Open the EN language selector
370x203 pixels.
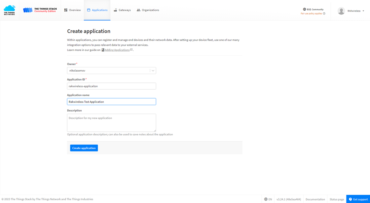click(x=268, y=199)
